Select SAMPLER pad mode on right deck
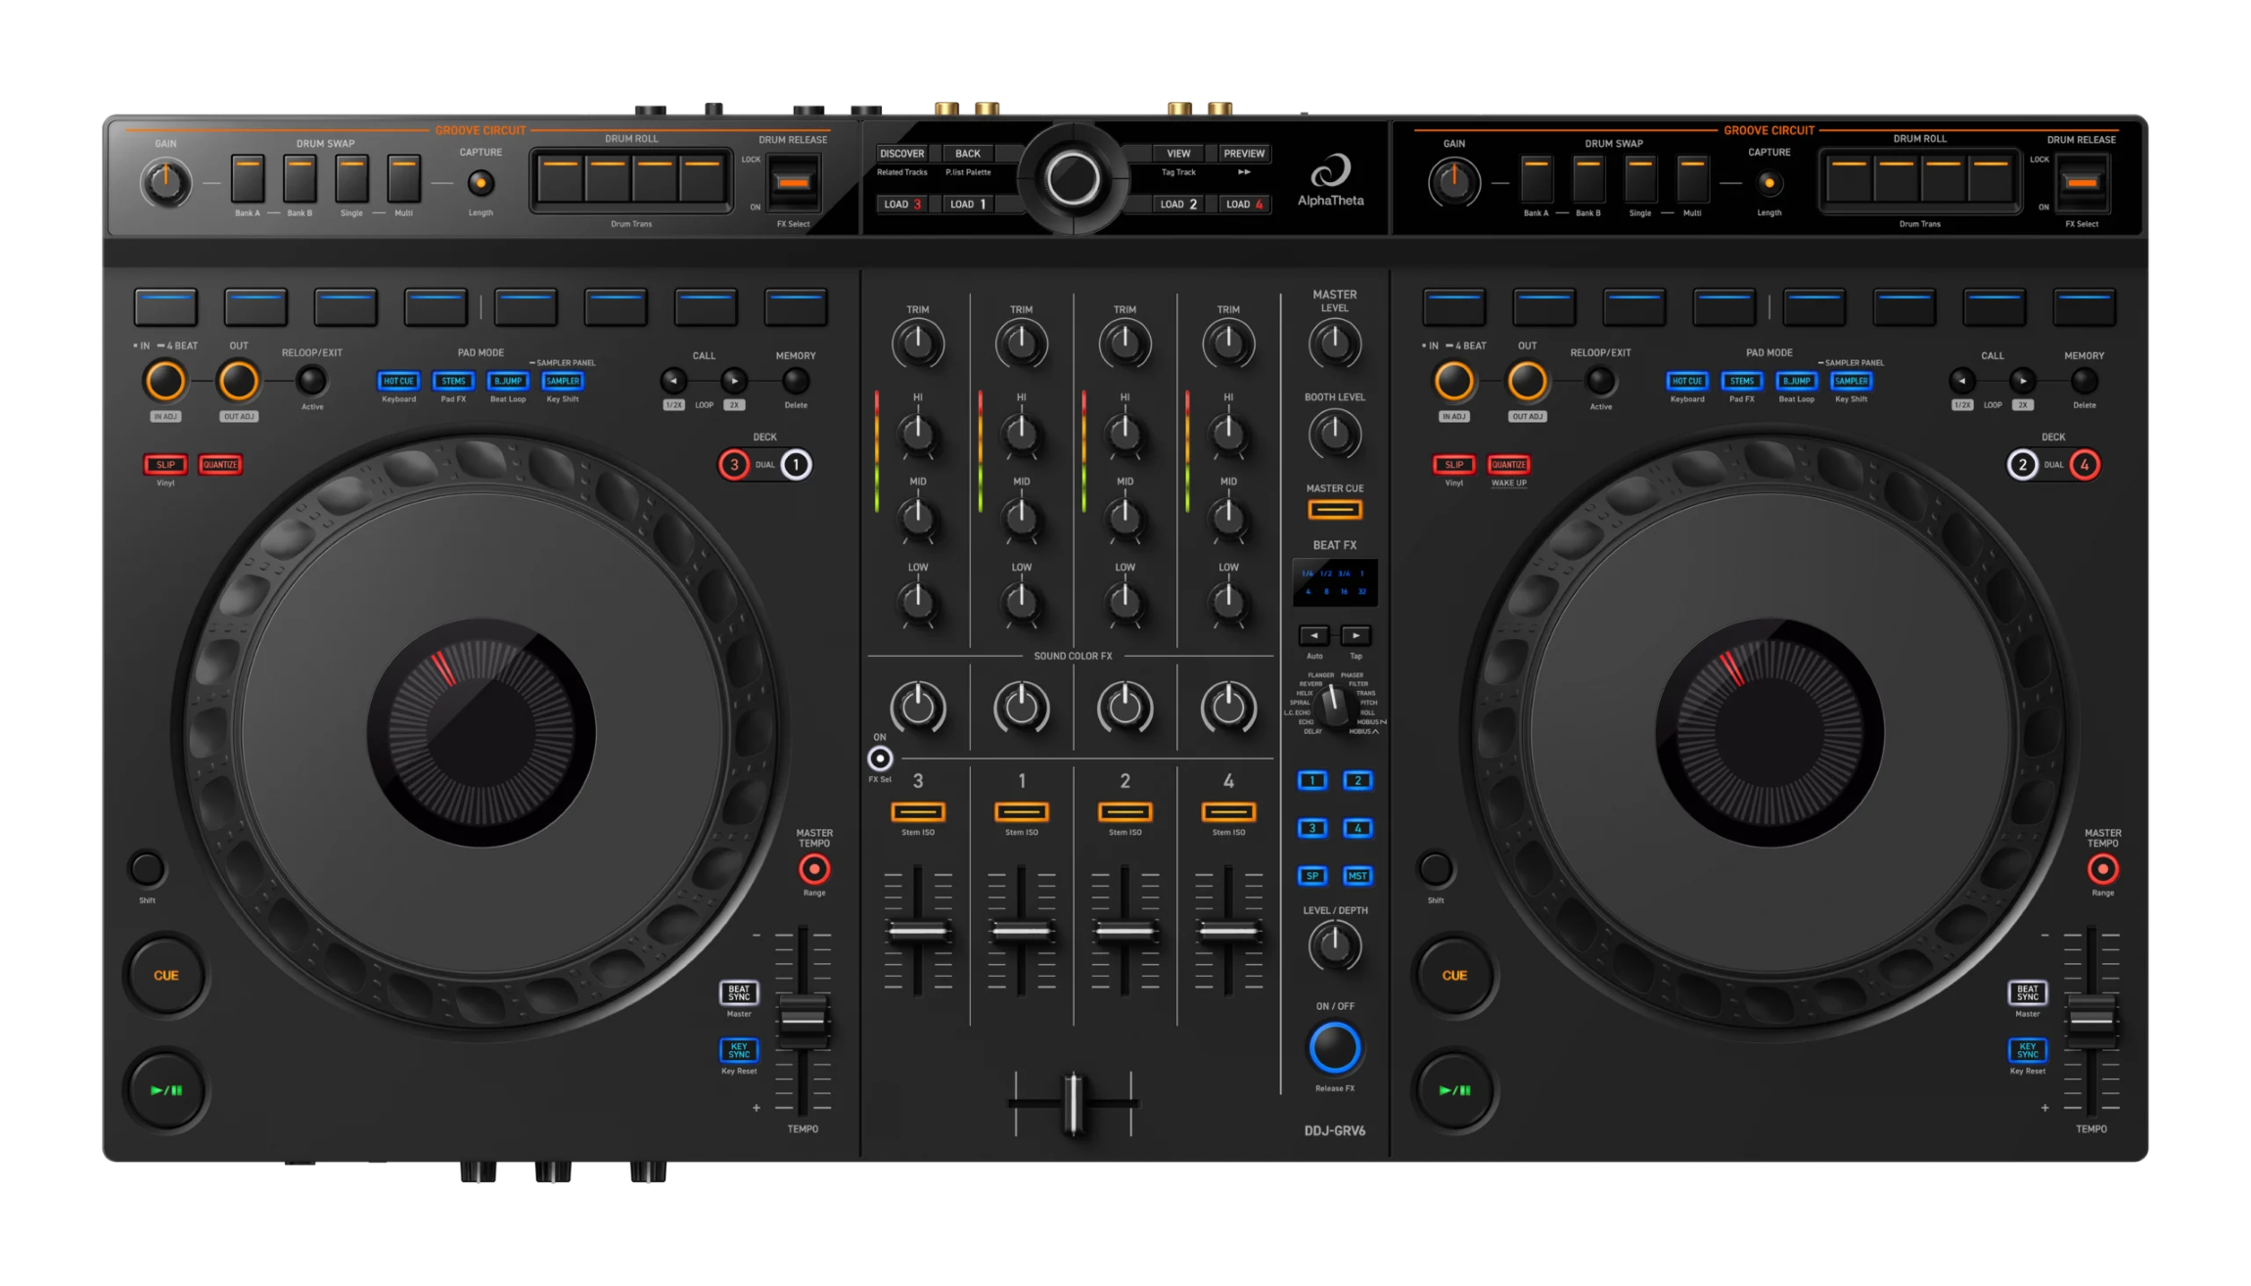The height and width of the screenshot is (1286, 2251). click(1851, 381)
